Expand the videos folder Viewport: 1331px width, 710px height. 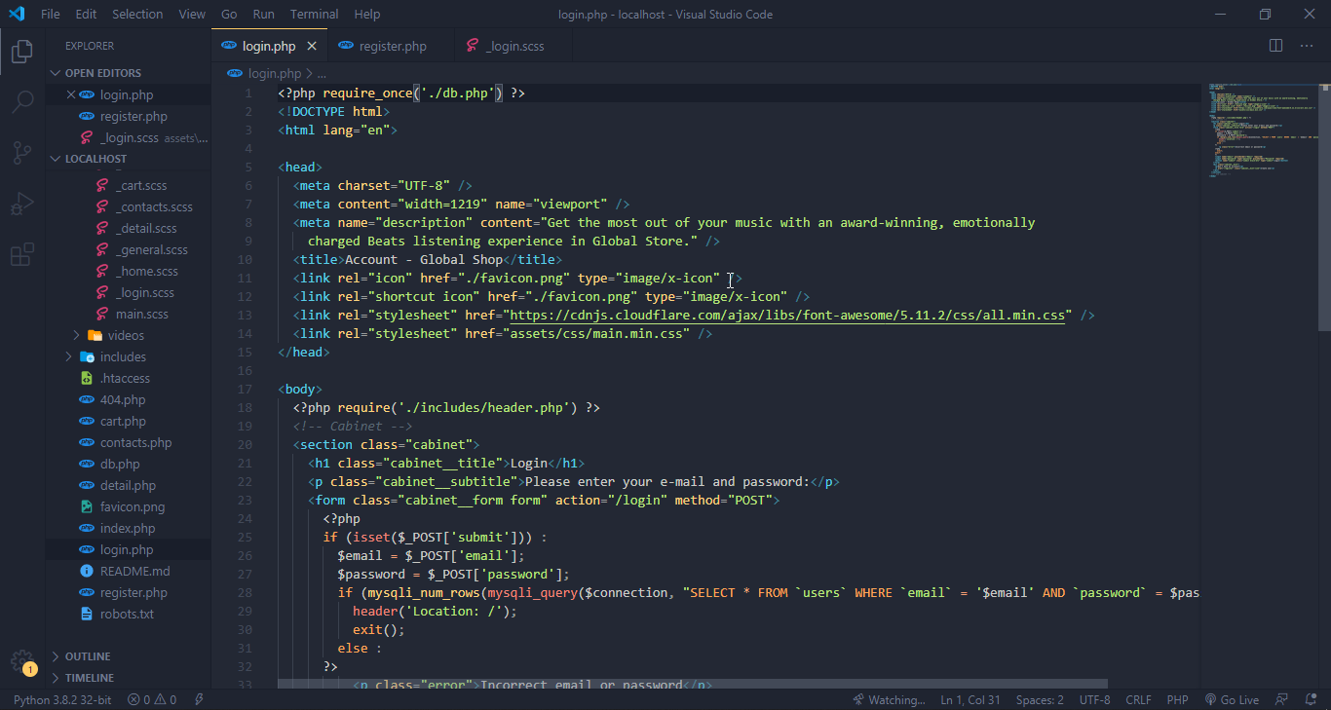[x=128, y=335]
